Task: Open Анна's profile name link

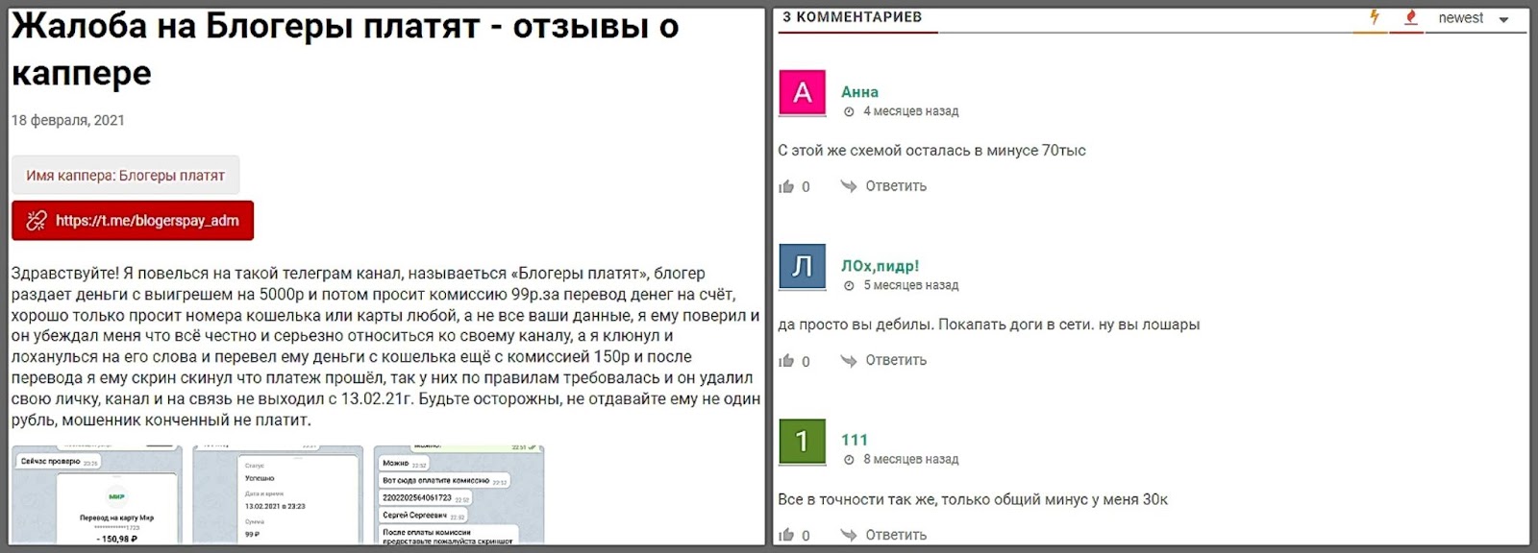Action: coord(859,92)
